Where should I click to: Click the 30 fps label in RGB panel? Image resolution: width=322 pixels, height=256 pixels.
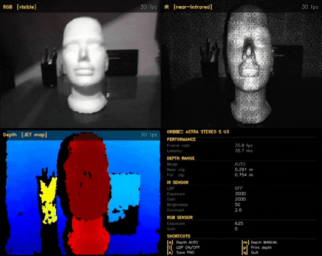click(x=149, y=7)
